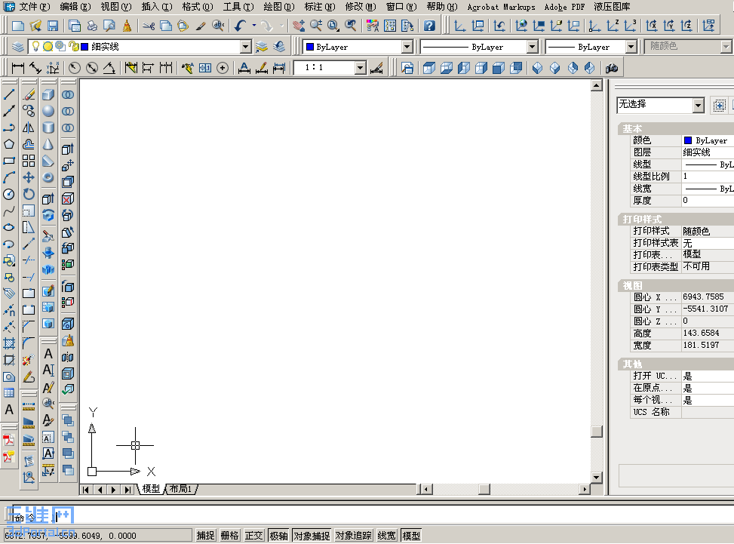Toggle 对象捕捉 object snap
The image size is (734, 544).
312,535
